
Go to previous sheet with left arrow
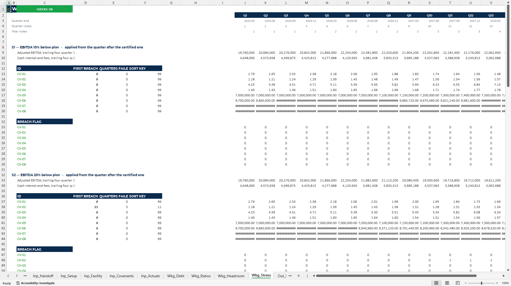click(x=8, y=276)
